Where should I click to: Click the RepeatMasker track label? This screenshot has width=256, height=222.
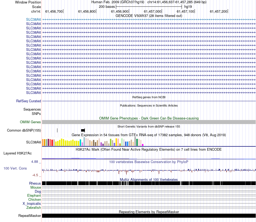pyautogui.click(x=30, y=216)
